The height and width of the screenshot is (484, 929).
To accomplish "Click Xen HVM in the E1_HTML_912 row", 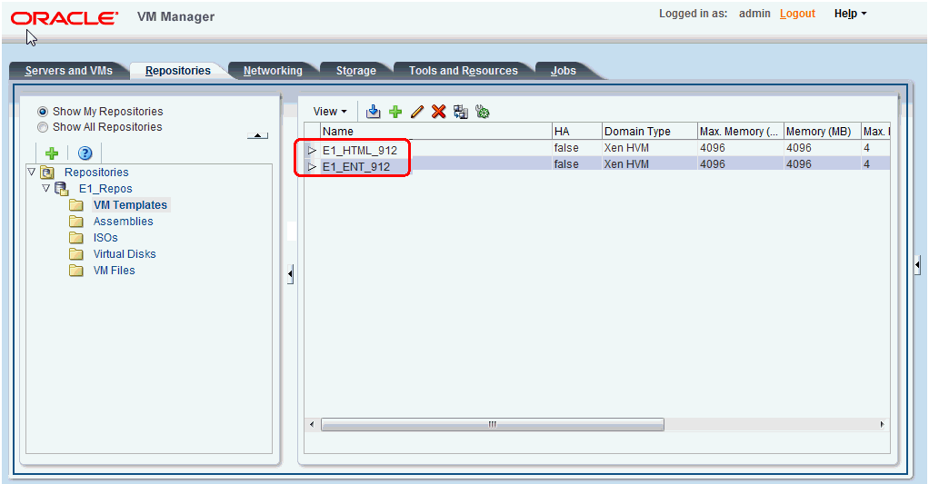I will (626, 148).
